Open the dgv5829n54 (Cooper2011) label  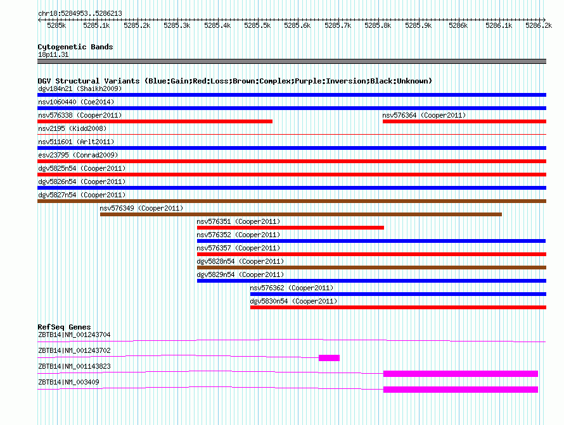[x=240, y=274]
